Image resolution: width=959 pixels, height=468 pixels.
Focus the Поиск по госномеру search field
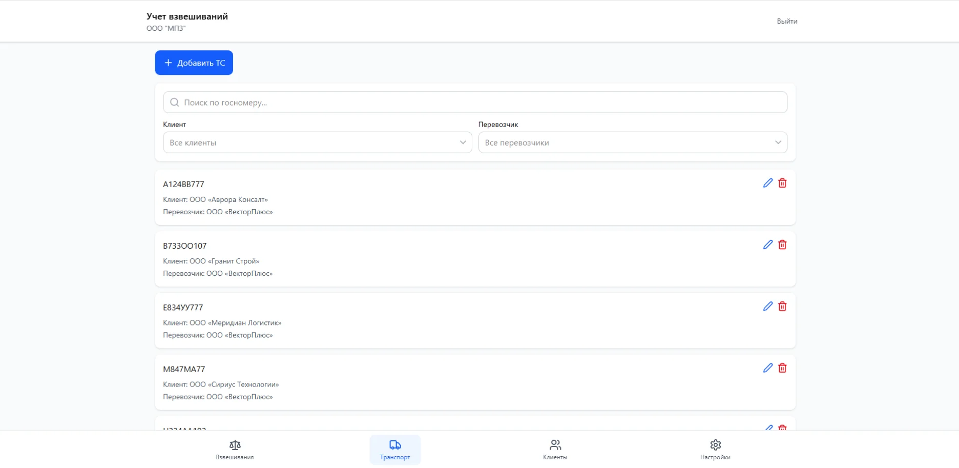coord(475,103)
